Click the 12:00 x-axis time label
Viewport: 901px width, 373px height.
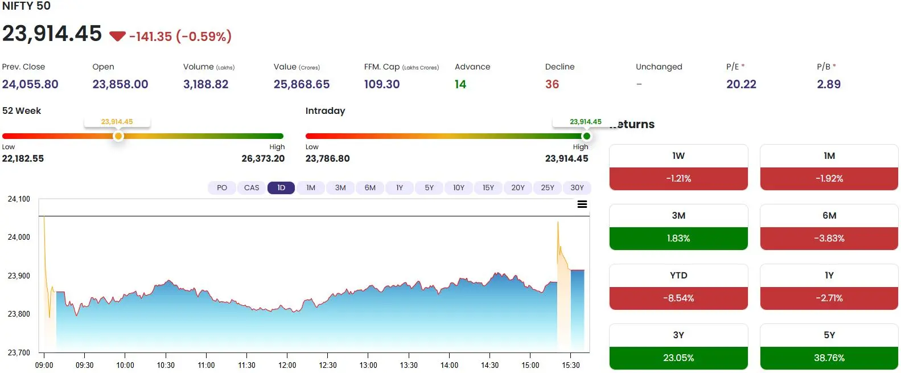click(287, 365)
